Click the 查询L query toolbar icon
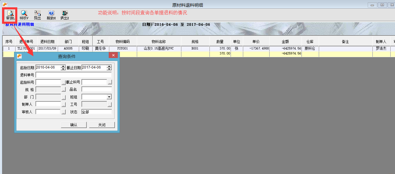The width and height of the screenshot is (395, 174). tap(10, 15)
